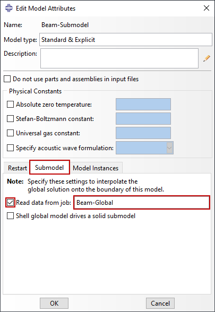Screen dimensions: 215x312
Task: Click the Beam-Global job name field
Action: click(x=142, y=203)
